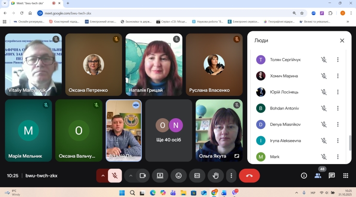This screenshot has height=197, width=356.
Task: Open more actions for Bohdan Antoniv
Action: tap(338, 108)
